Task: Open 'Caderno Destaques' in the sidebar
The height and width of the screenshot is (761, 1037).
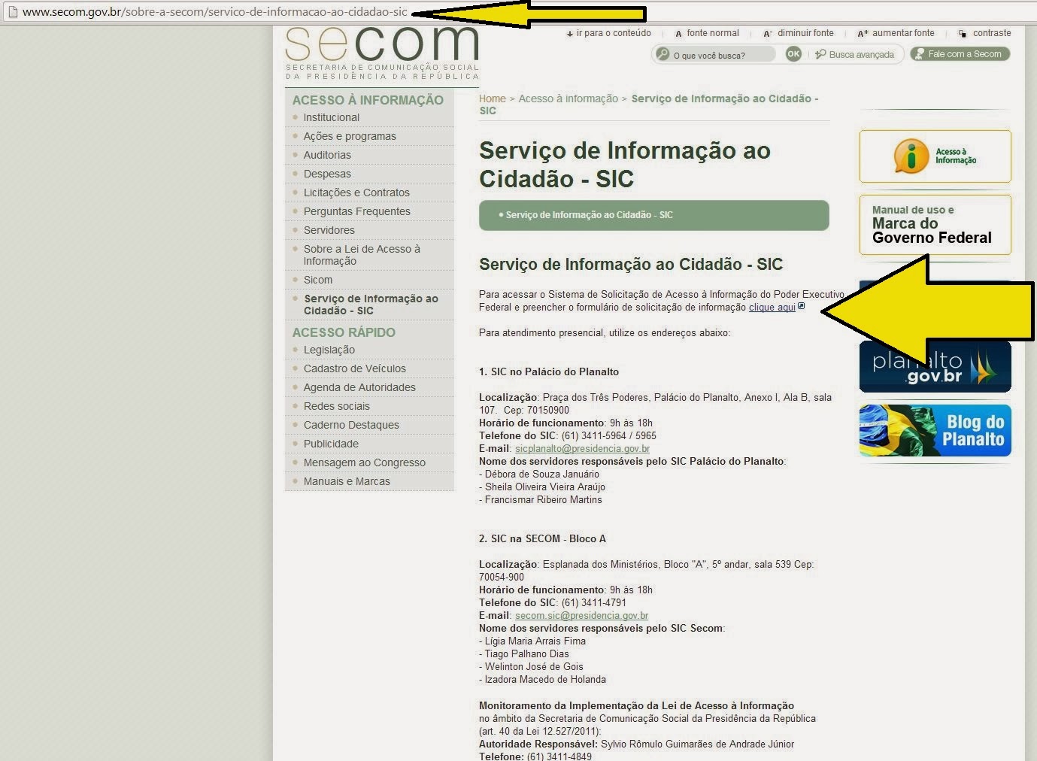Action: (x=351, y=425)
